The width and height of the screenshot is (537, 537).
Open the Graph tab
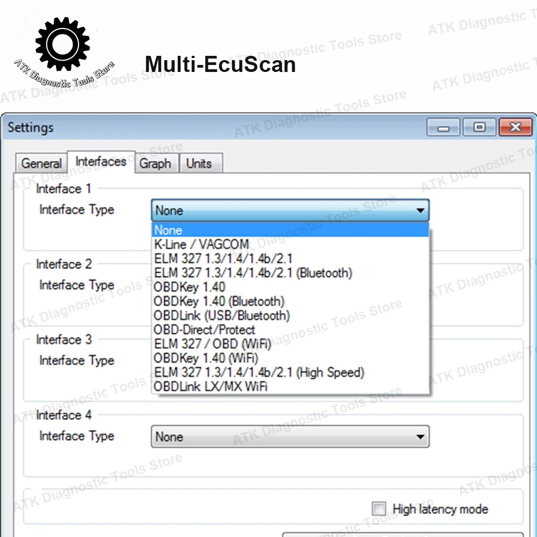pos(156,163)
